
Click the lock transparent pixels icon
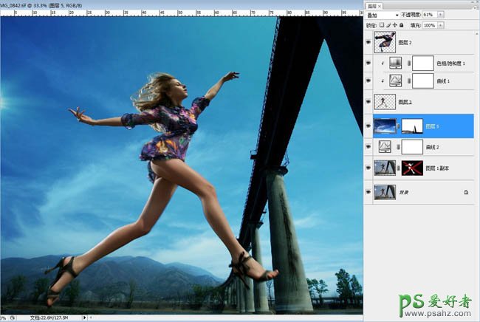tap(383, 25)
